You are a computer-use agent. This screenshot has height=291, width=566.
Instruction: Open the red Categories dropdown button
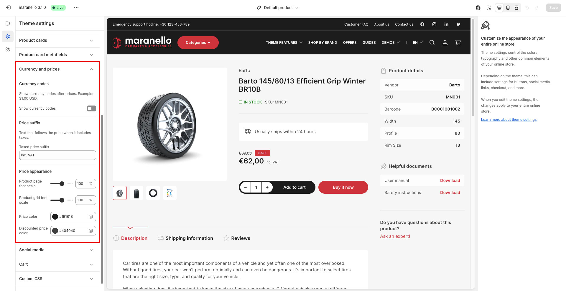click(x=198, y=43)
